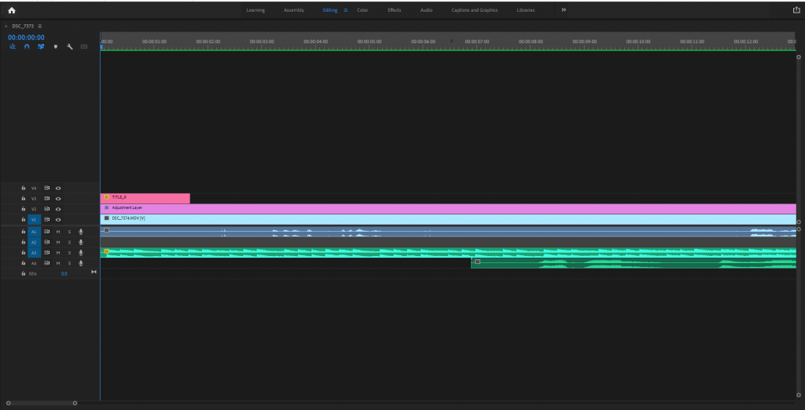The width and height of the screenshot is (805, 410).
Task: Toggle lock on track V1
Action: [x=24, y=220]
